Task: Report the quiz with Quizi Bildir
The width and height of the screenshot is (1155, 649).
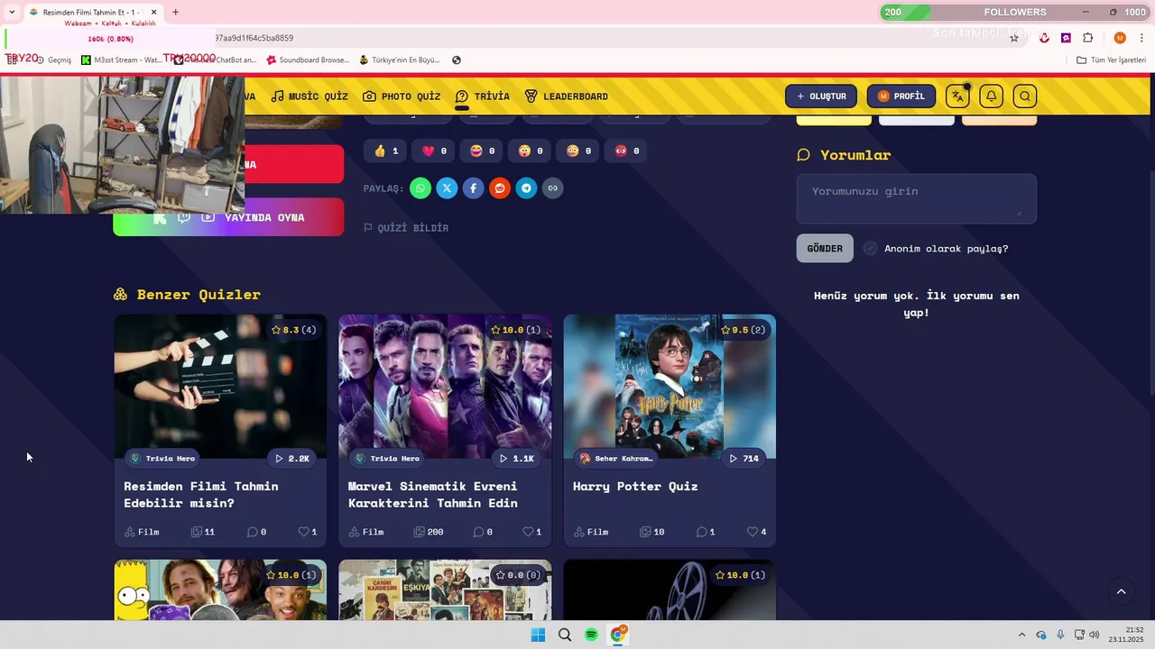Action: (406, 228)
